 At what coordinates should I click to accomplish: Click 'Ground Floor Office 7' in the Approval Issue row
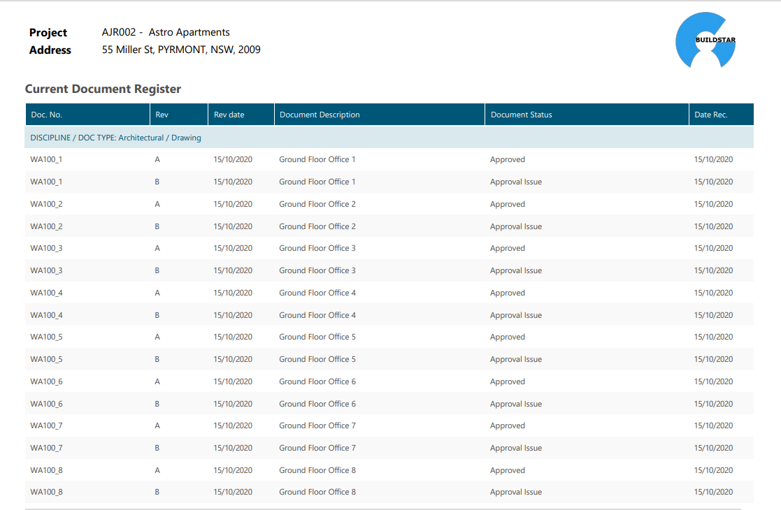(317, 449)
